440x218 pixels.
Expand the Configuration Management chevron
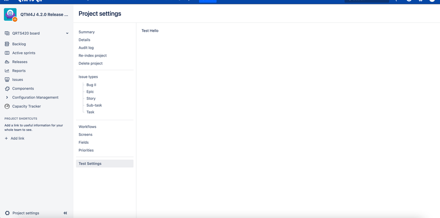tap(7, 98)
